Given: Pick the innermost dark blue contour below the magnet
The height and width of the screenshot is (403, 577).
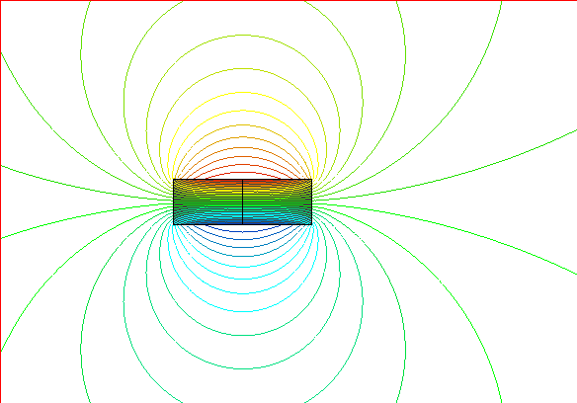Looking at the screenshot, I should (x=243, y=232).
